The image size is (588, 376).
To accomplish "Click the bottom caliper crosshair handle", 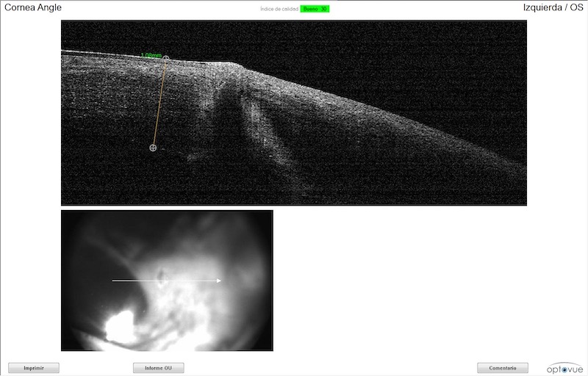I will pos(153,148).
